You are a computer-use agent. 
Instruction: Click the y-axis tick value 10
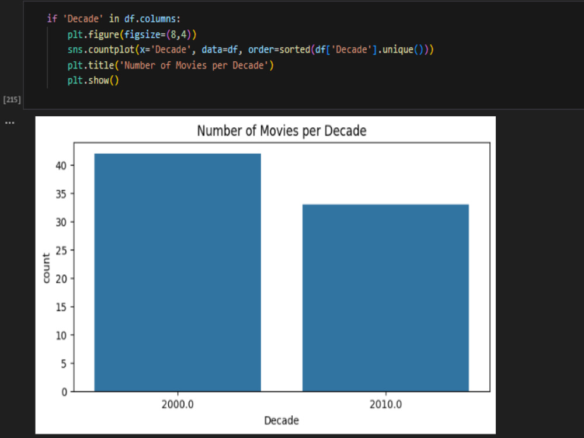click(61, 335)
